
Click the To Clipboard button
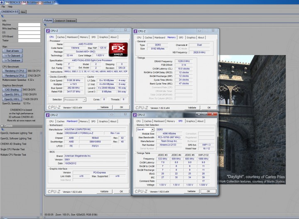[12, 56]
